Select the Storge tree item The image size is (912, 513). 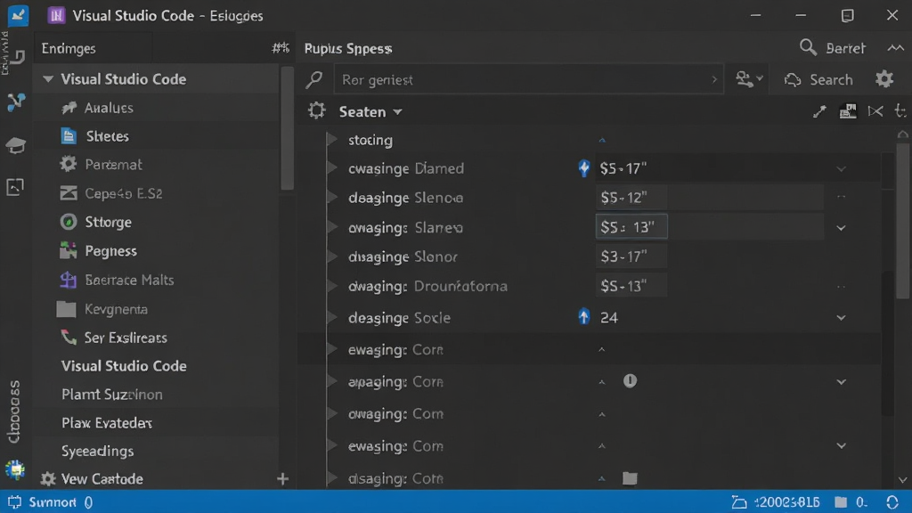pyautogui.click(x=157, y=222)
